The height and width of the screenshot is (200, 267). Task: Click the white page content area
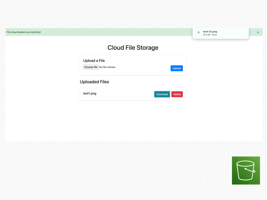133,120
